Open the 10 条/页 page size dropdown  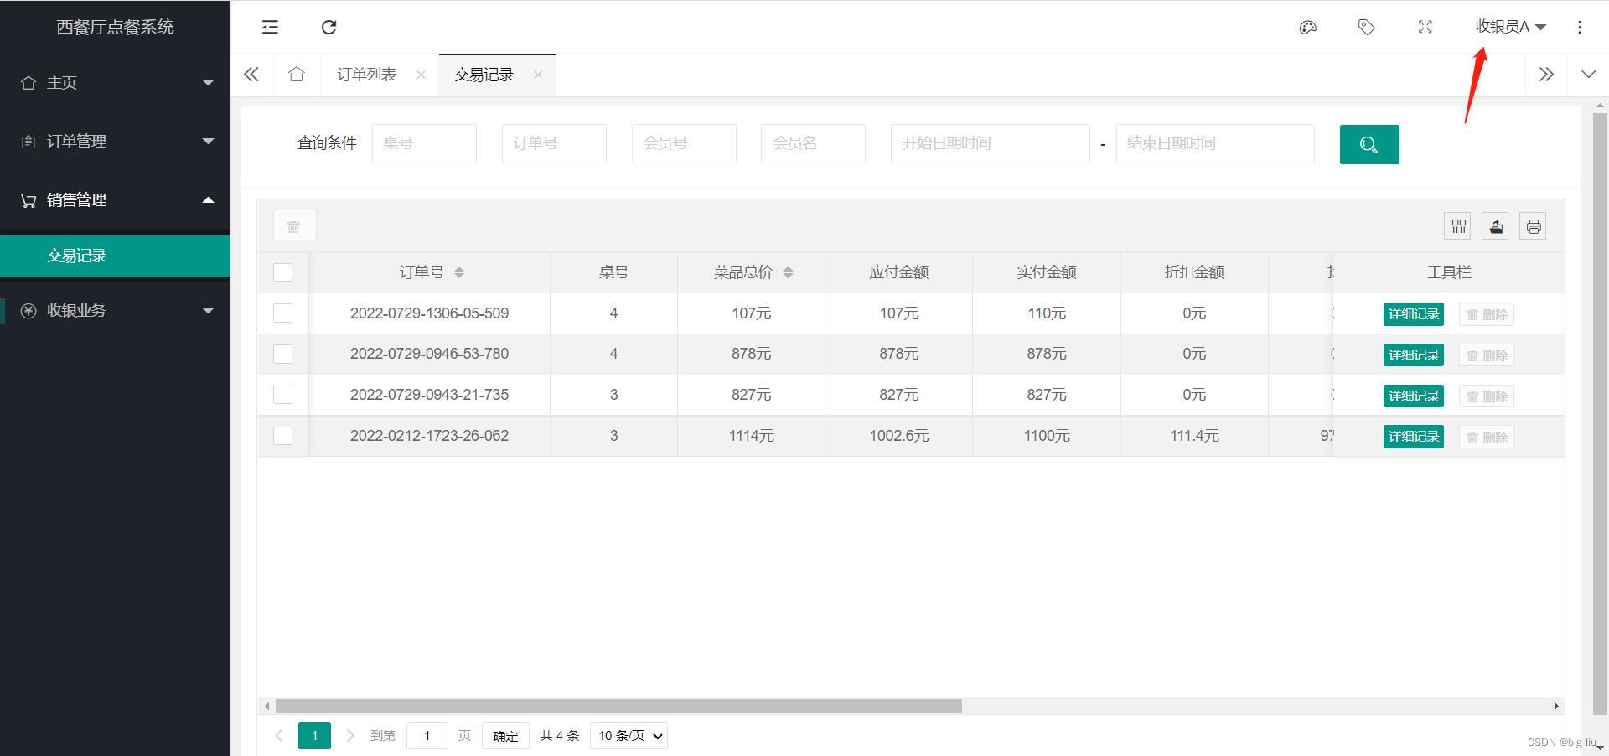coord(629,735)
